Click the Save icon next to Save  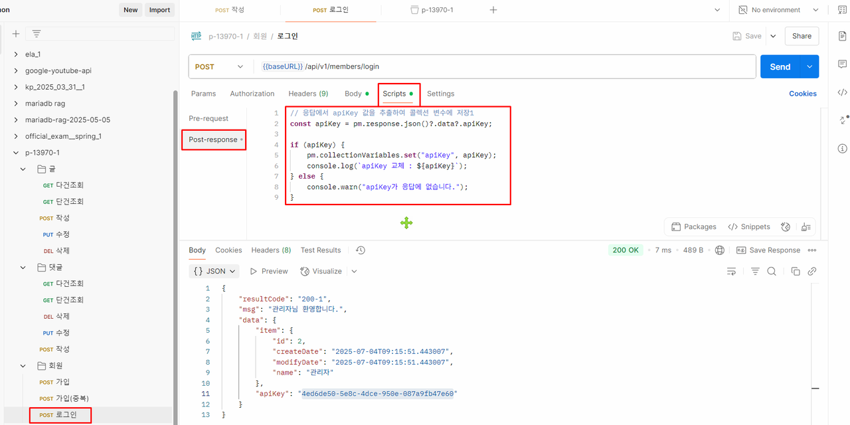pyautogui.click(x=736, y=37)
